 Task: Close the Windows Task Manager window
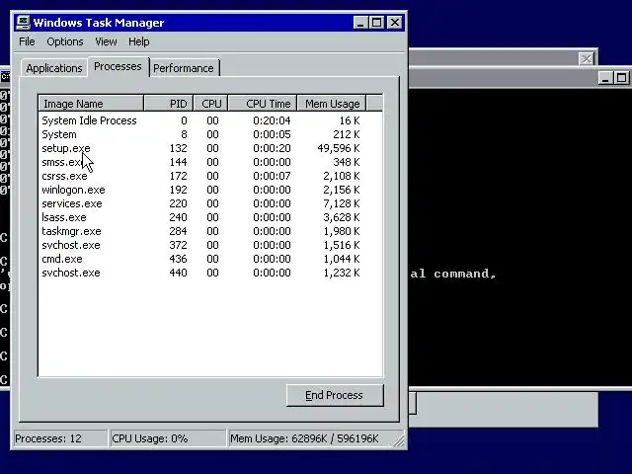395,23
